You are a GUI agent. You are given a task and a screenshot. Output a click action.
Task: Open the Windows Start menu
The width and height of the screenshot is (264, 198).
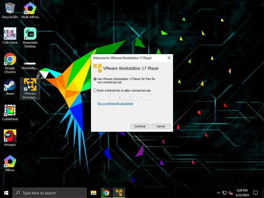coord(6,193)
